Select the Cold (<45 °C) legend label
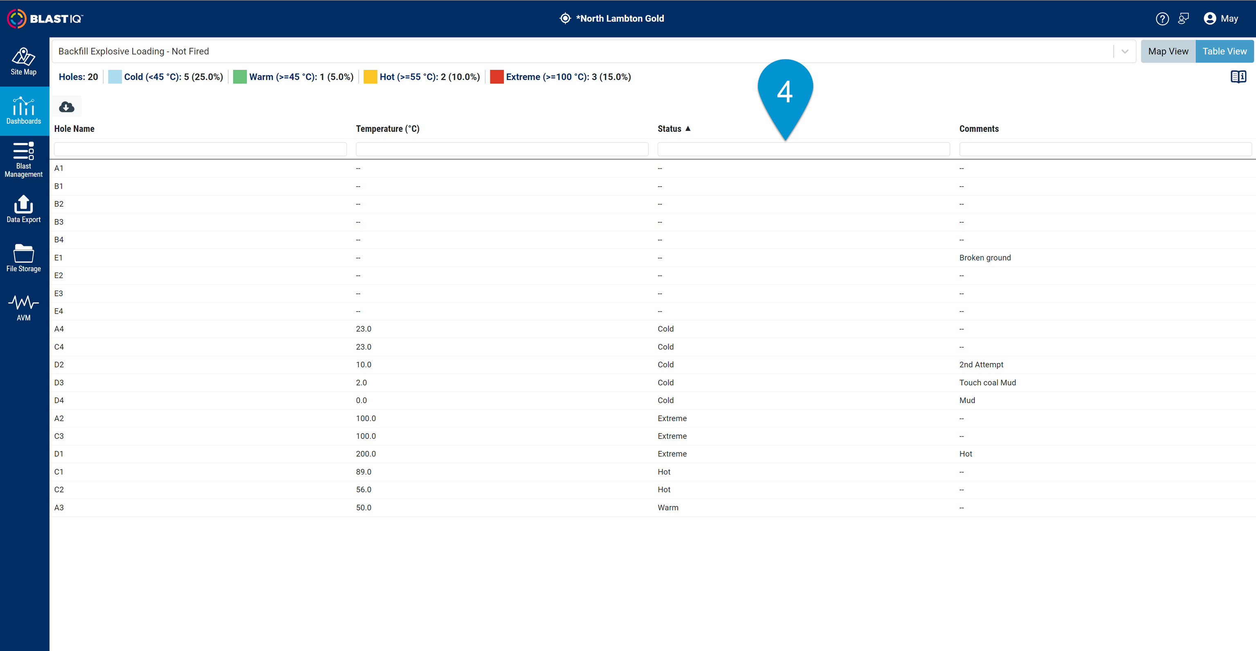The height and width of the screenshot is (651, 1256). pos(173,77)
